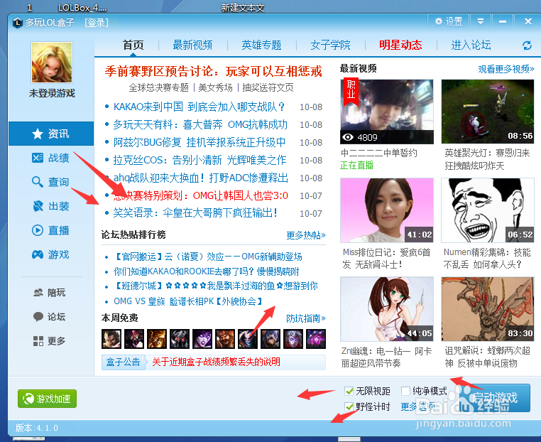Screen dimensions: 541x442
Task: Open live video thumbnail with 4809 viewers
Action: coord(387,112)
